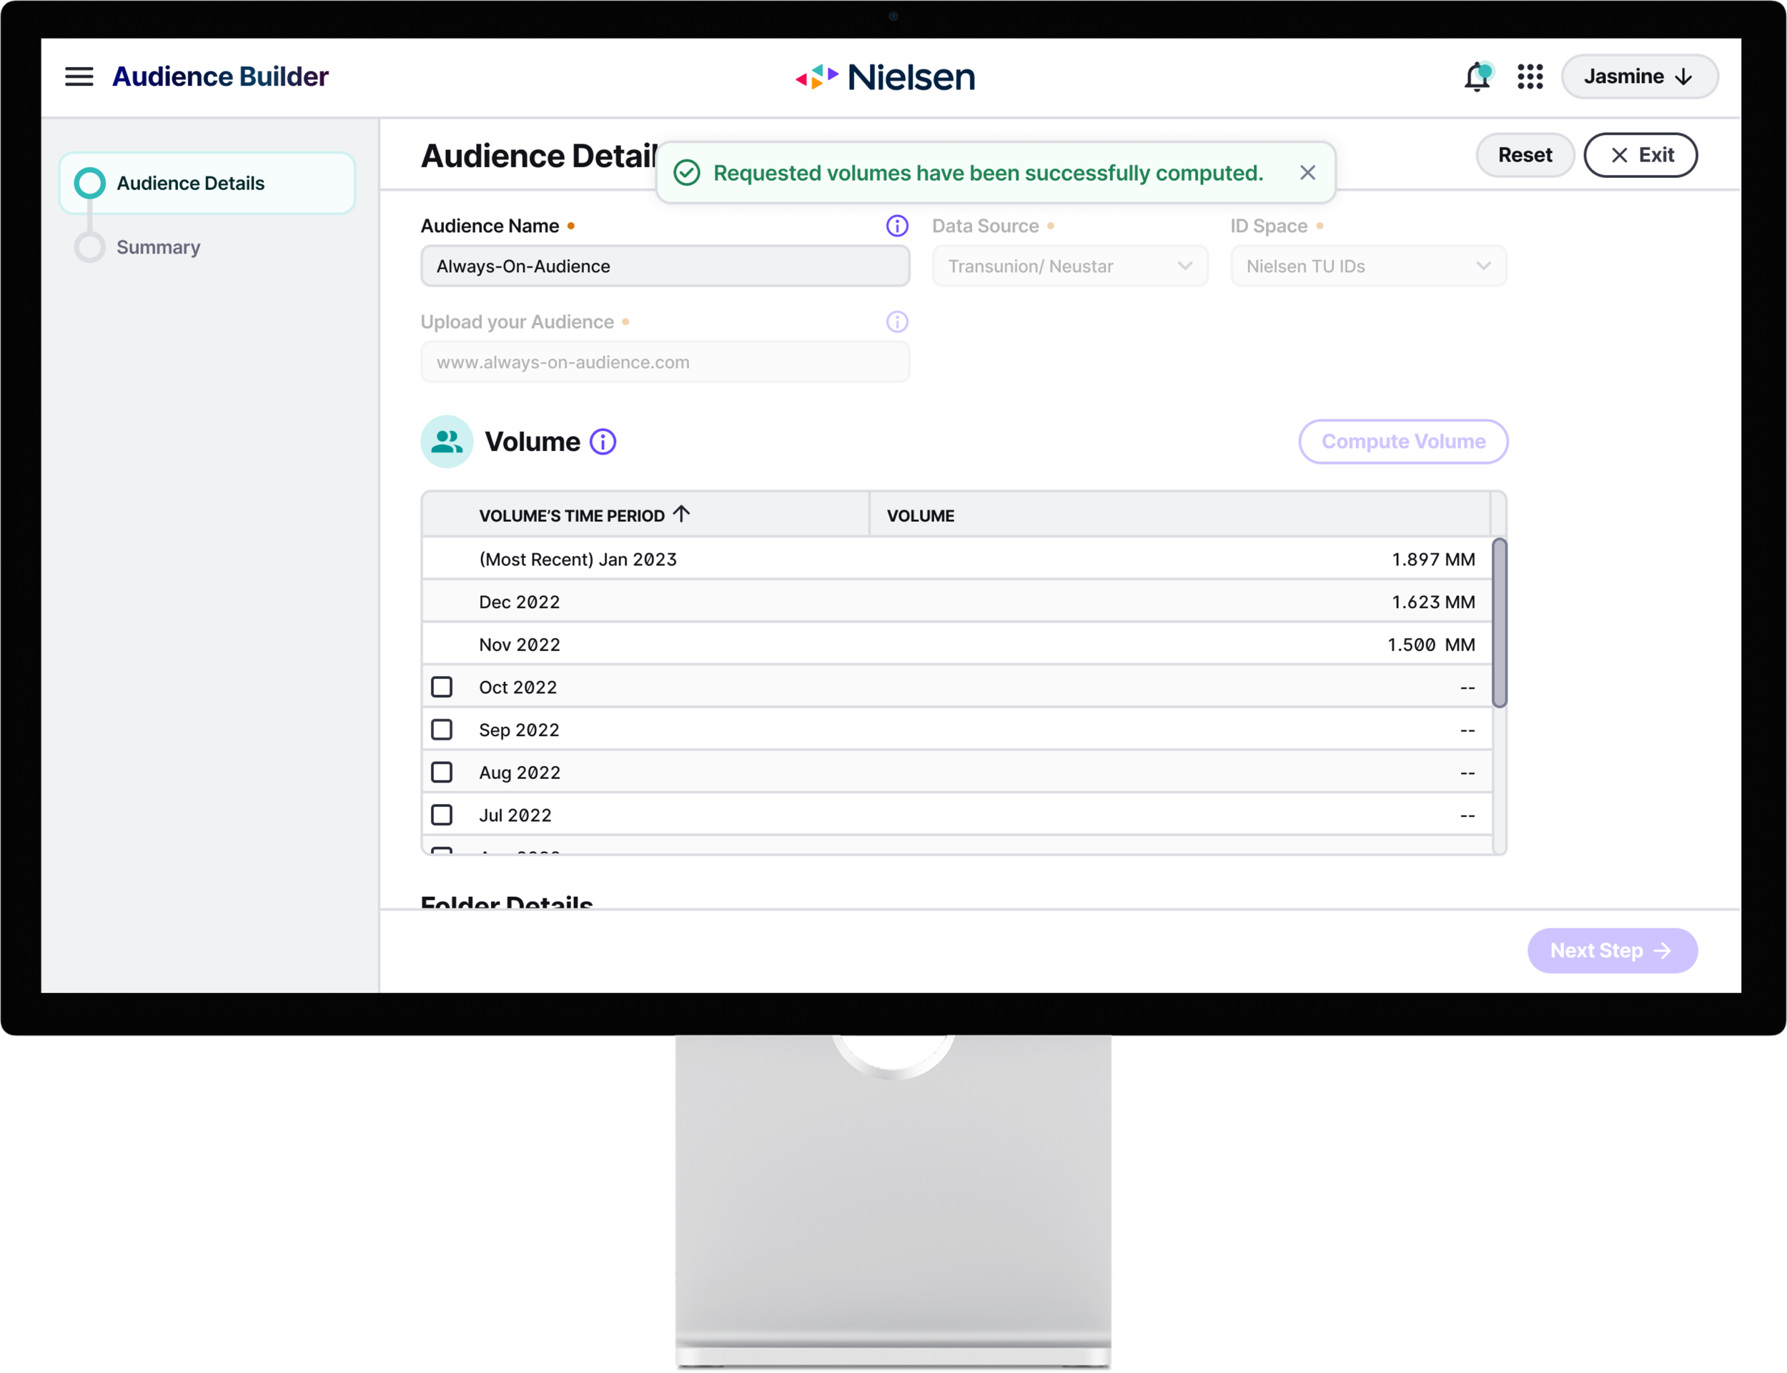Sort by Volume's Time Period arrow
Screen dimensions: 1787x1373
(x=681, y=514)
